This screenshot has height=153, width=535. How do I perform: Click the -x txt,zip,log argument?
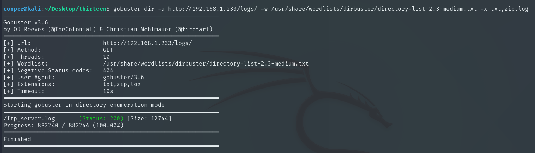(506, 9)
